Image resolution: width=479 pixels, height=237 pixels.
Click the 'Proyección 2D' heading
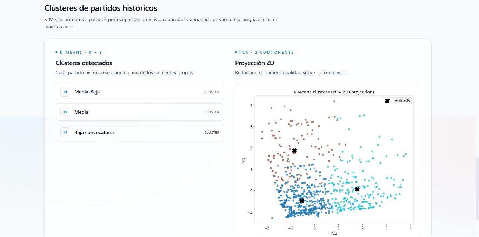click(x=255, y=63)
